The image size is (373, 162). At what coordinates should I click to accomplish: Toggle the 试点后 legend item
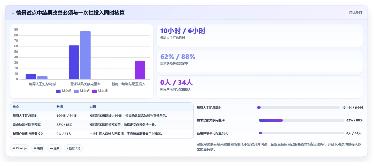click(x=82, y=91)
